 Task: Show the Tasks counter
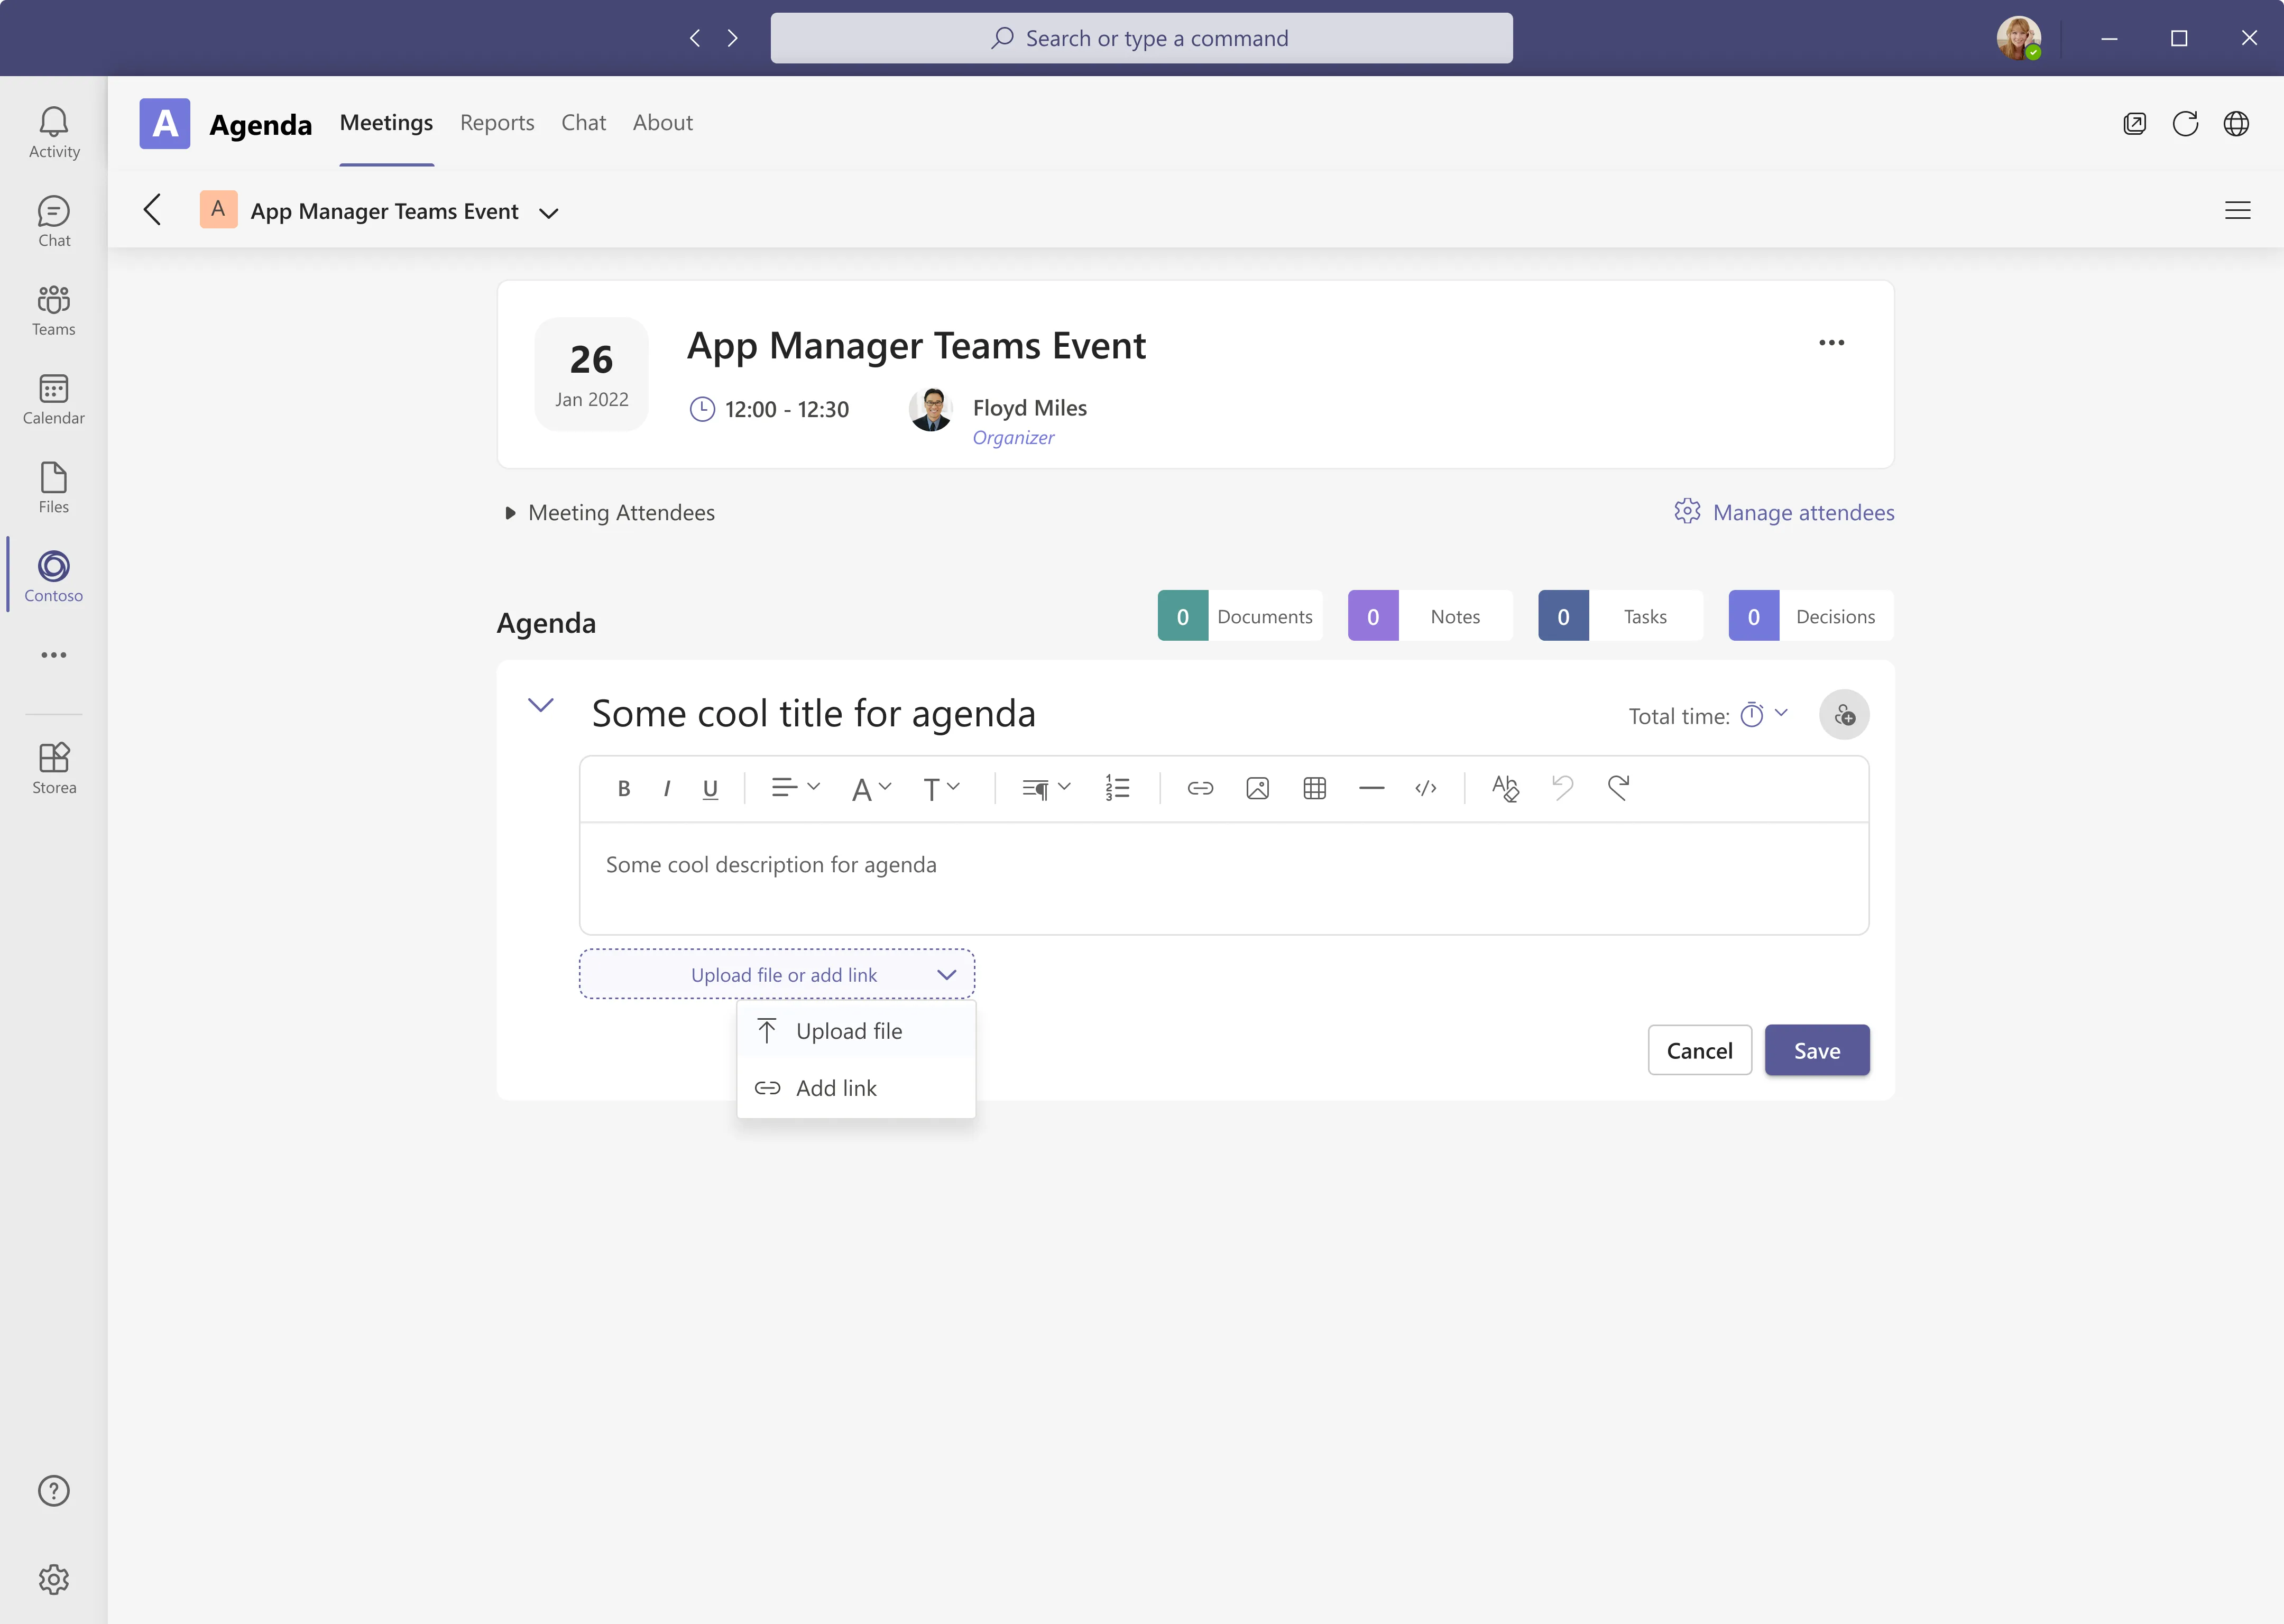(x=1620, y=616)
